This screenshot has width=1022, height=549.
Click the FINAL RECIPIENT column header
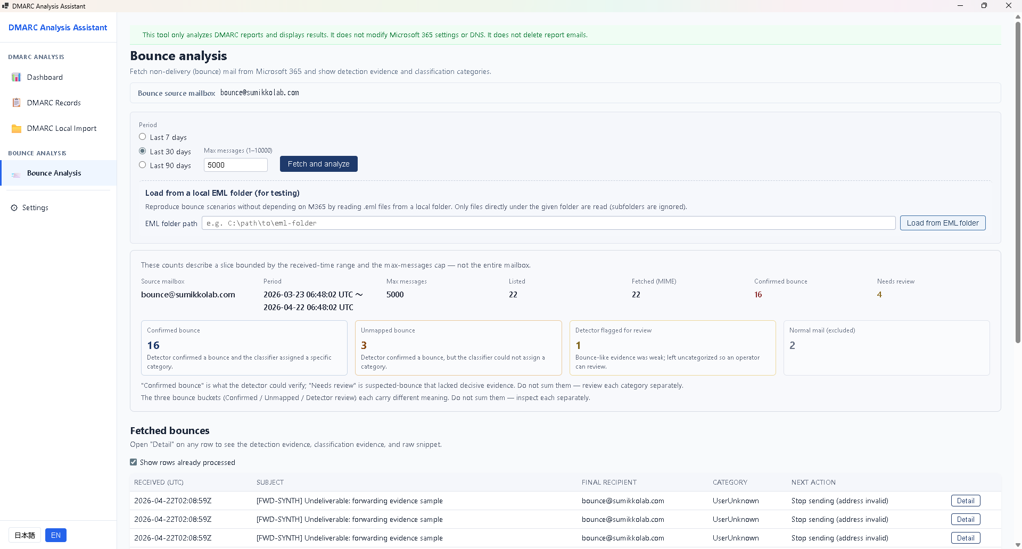609,483
